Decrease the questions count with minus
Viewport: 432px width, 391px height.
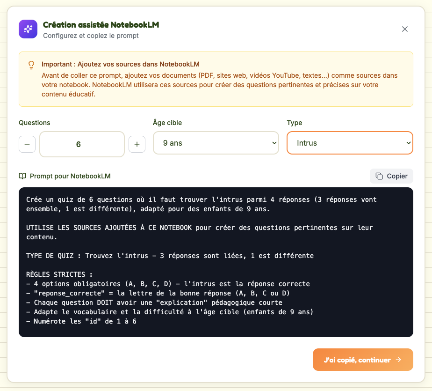coord(27,144)
